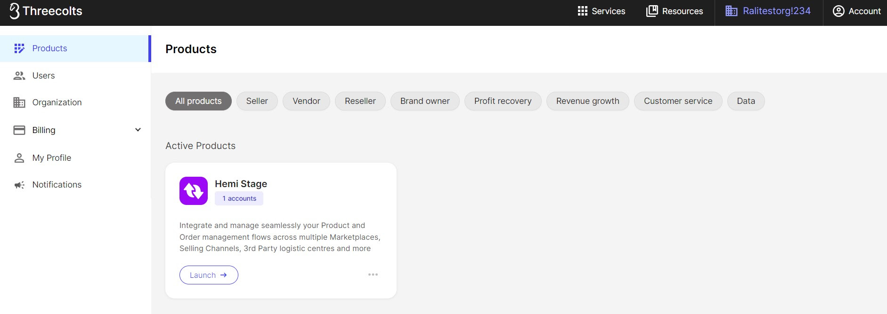Select the All products filter
Screen dimensions: 887x314
(198, 101)
